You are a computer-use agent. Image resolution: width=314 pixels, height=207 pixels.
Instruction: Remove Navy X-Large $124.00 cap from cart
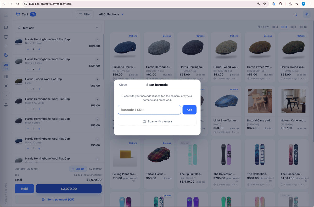click(97, 40)
